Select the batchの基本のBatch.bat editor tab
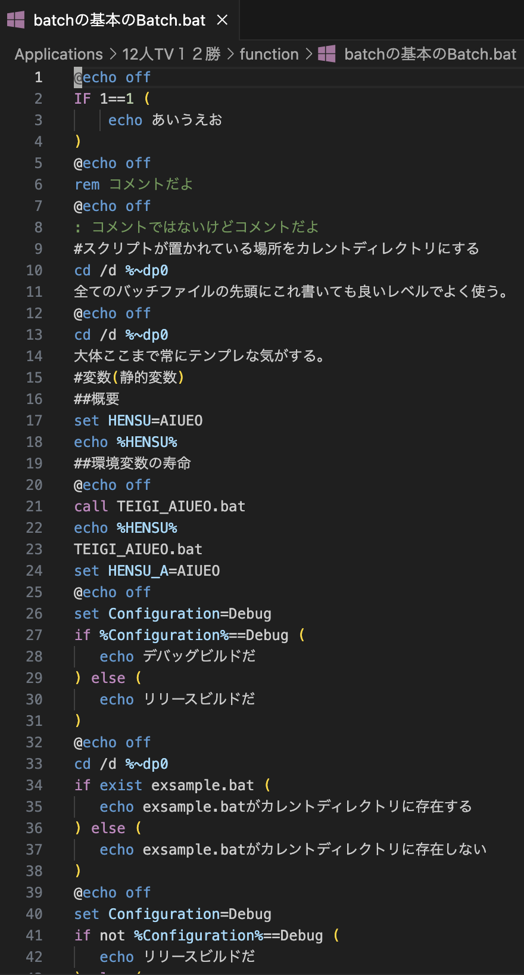This screenshot has width=524, height=975. pyautogui.click(x=119, y=20)
